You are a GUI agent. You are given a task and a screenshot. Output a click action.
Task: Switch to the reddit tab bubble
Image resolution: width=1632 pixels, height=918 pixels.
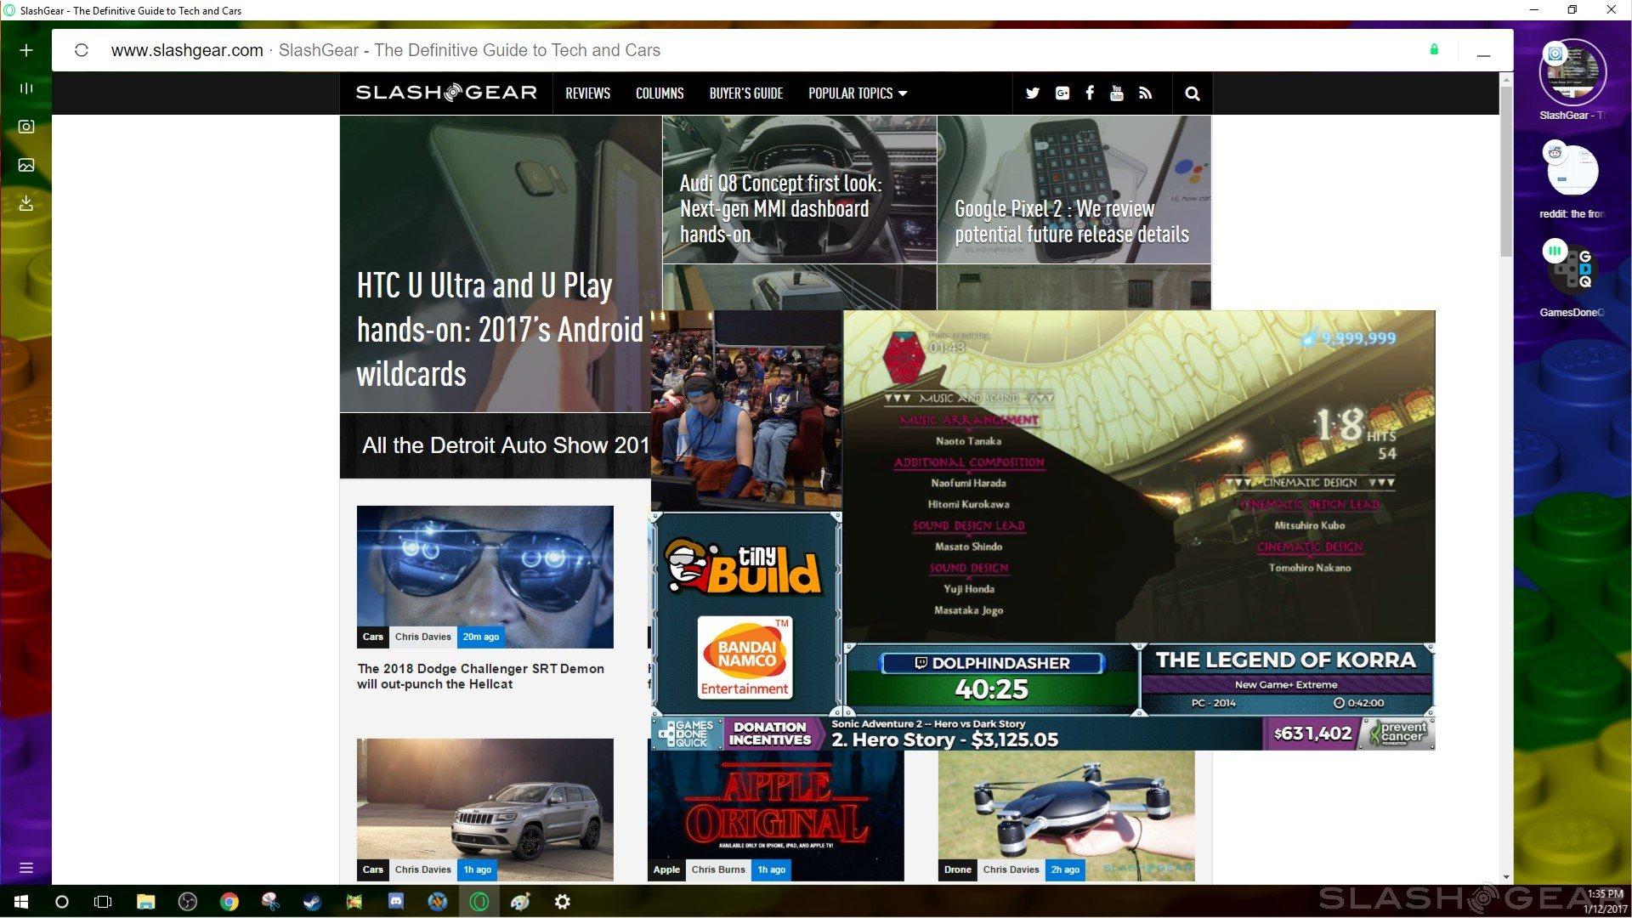click(1571, 171)
